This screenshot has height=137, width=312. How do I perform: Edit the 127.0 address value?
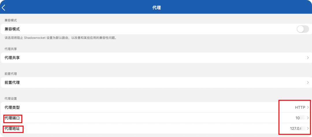click(x=298, y=128)
